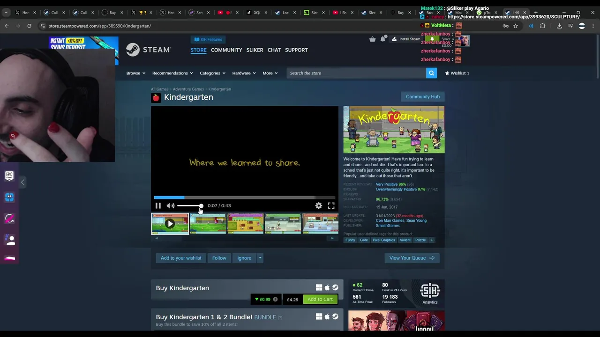
Task: Click the Ignore button
Action: pos(244,258)
